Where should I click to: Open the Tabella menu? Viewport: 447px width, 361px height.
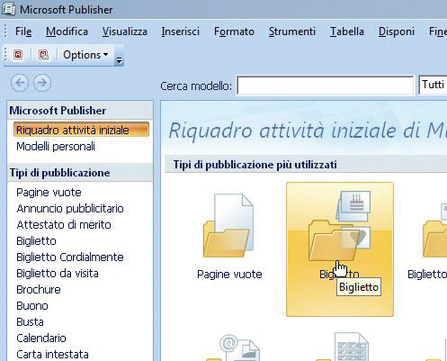pos(347,32)
